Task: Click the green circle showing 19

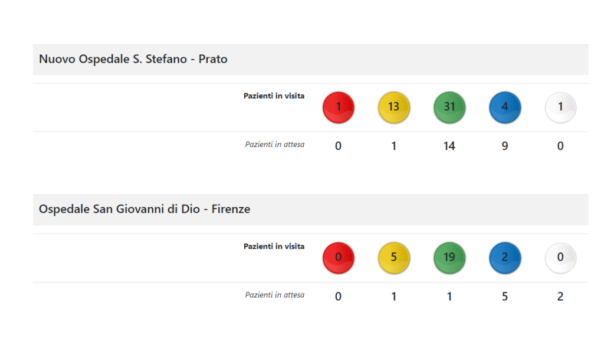Action: point(449,258)
